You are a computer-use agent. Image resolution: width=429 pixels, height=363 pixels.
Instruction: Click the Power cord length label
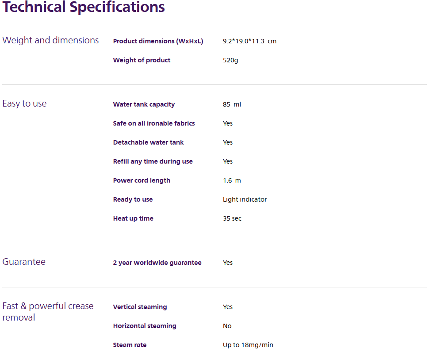click(x=142, y=180)
